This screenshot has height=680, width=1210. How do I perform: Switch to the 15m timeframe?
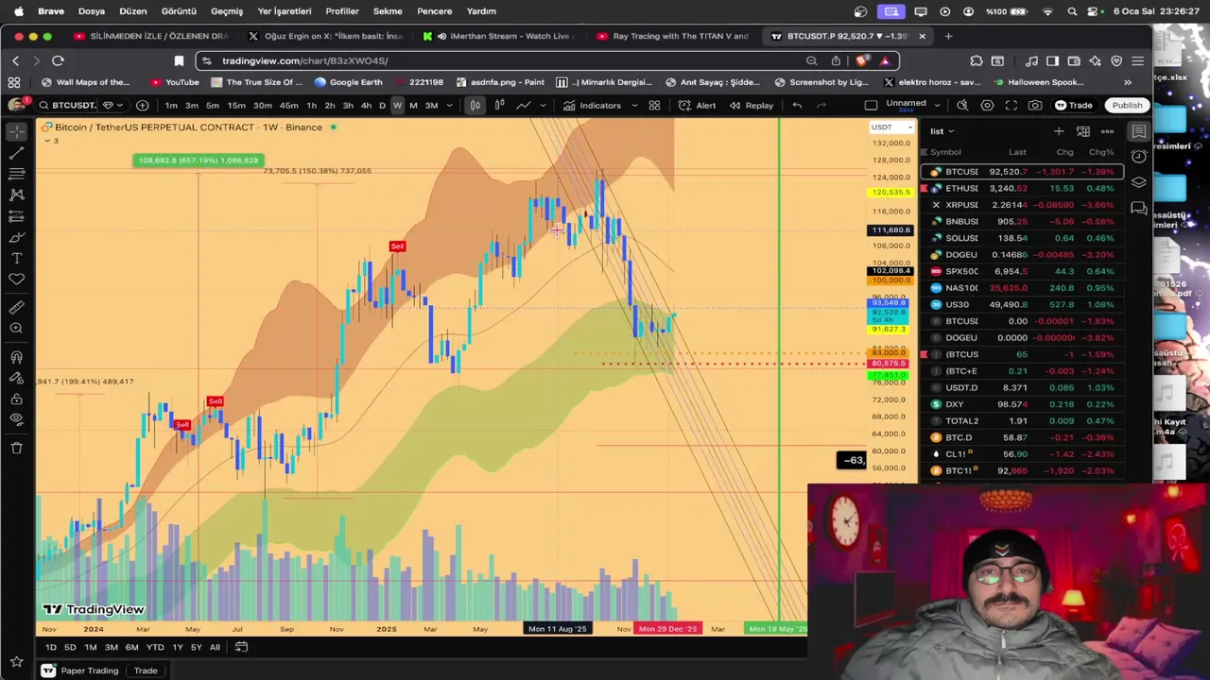236,105
